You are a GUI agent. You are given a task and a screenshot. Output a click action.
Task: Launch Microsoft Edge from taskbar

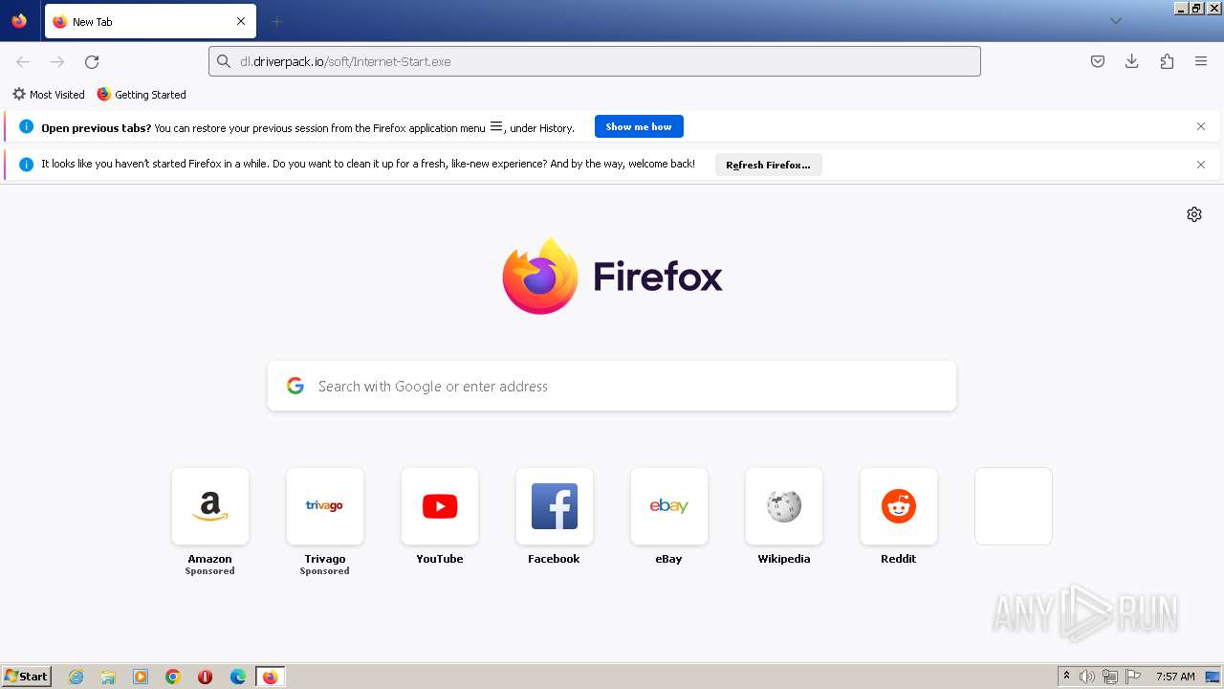(x=238, y=677)
